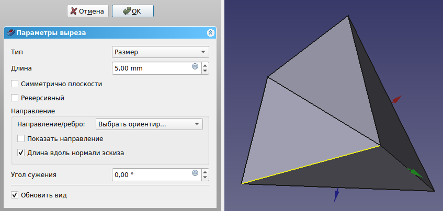Click the pocket icon in panel header

[10, 33]
